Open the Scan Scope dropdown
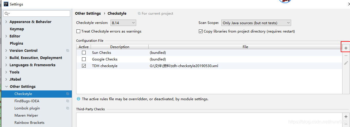Screen dimensions: 350x127 pos(256,23)
